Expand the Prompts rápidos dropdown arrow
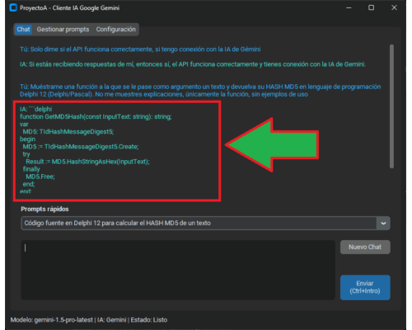The image size is (412, 330). tap(383, 224)
